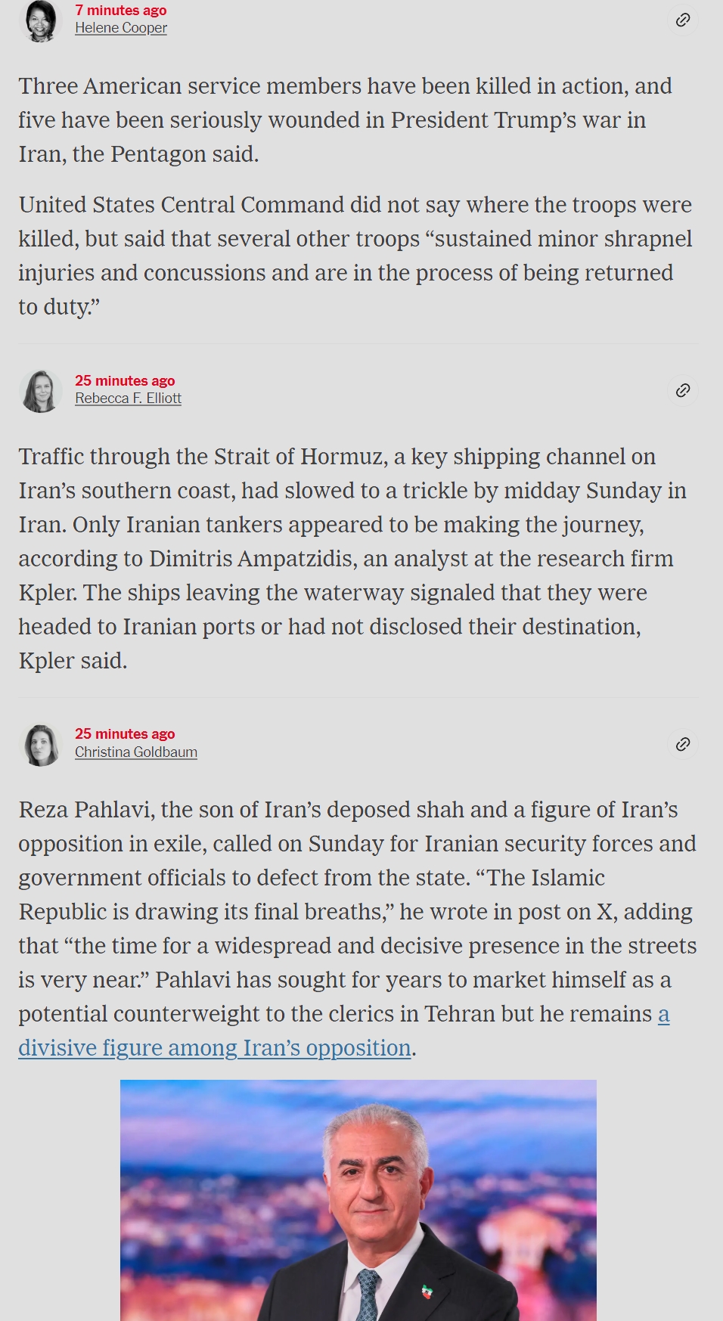This screenshot has height=1321, width=723.
Task: Click paragraph about three American service members
Action: 346,119
